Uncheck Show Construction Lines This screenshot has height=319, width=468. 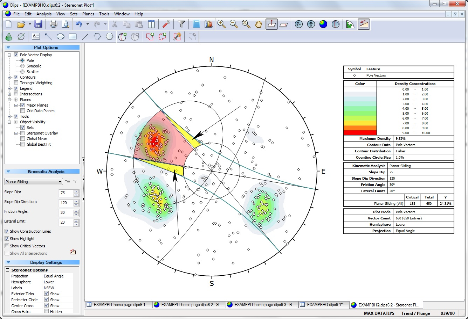coord(7,231)
